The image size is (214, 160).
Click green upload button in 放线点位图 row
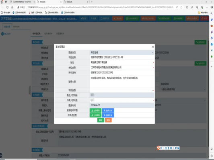95,115
